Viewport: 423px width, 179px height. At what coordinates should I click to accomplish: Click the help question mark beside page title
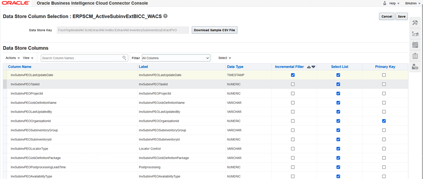click(x=165, y=16)
